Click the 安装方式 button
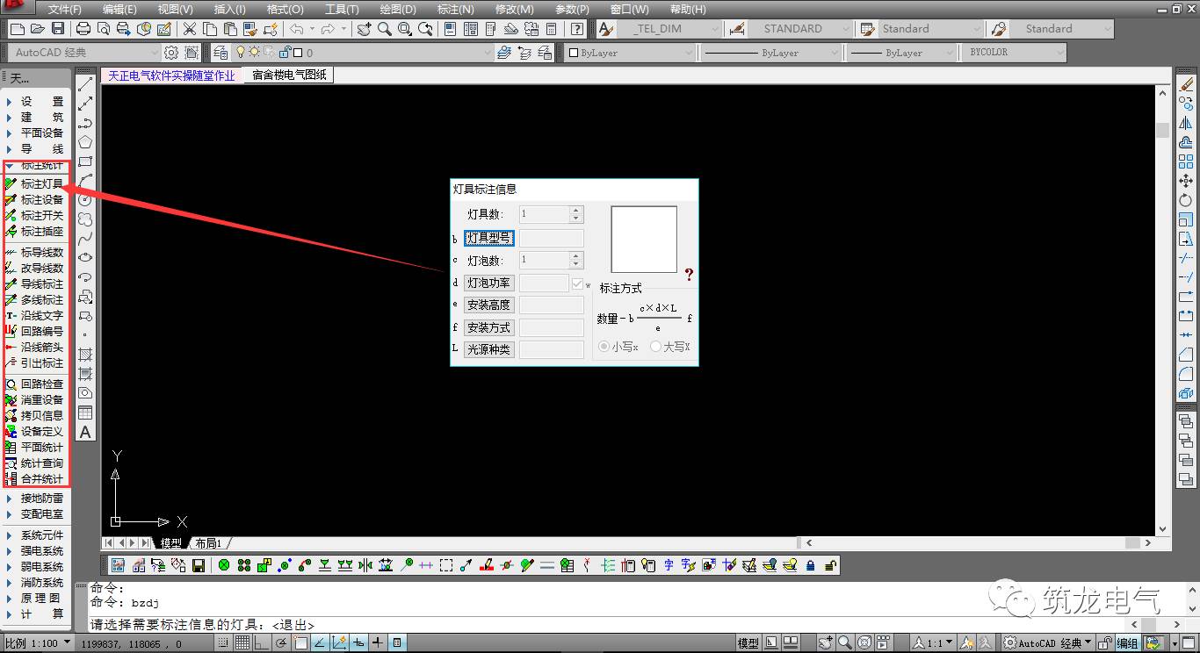The width and height of the screenshot is (1200, 653). [x=489, y=327]
